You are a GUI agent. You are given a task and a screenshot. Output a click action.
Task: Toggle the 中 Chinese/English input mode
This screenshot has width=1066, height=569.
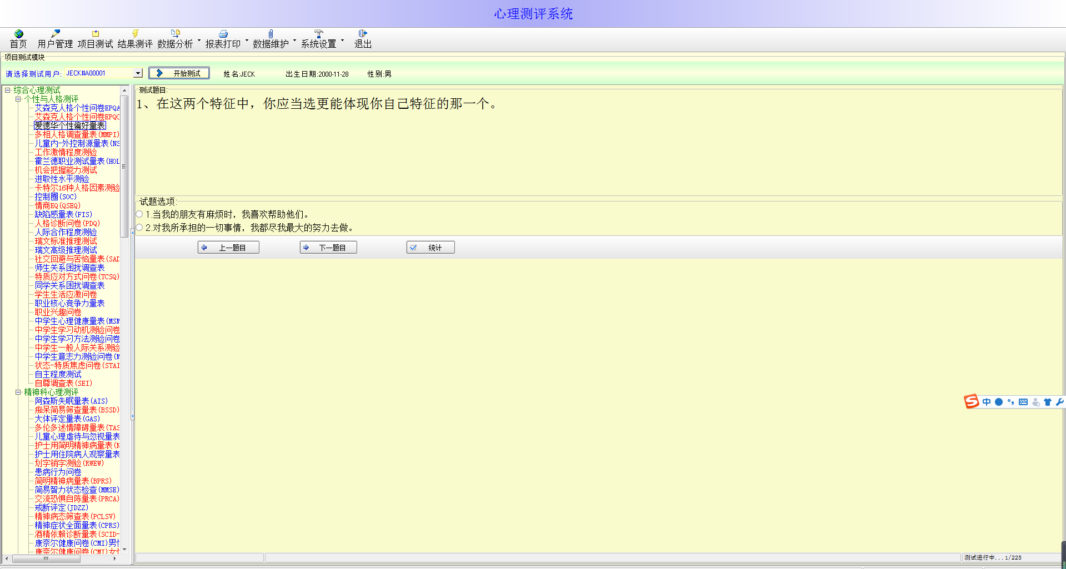tap(987, 402)
